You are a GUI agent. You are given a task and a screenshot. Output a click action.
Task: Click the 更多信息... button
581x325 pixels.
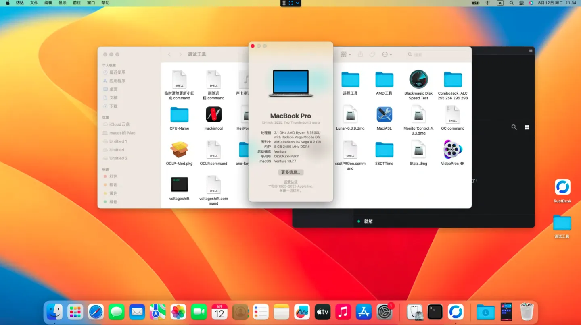(290, 172)
